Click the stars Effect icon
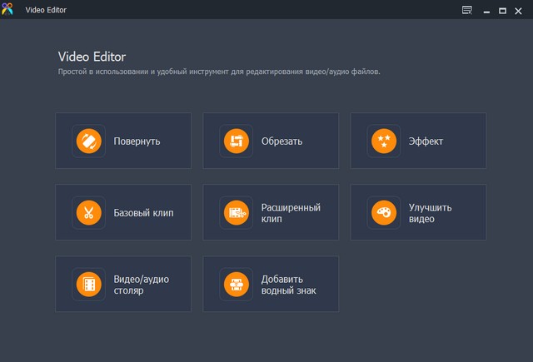This screenshot has width=533, height=362. [x=384, y=141]
